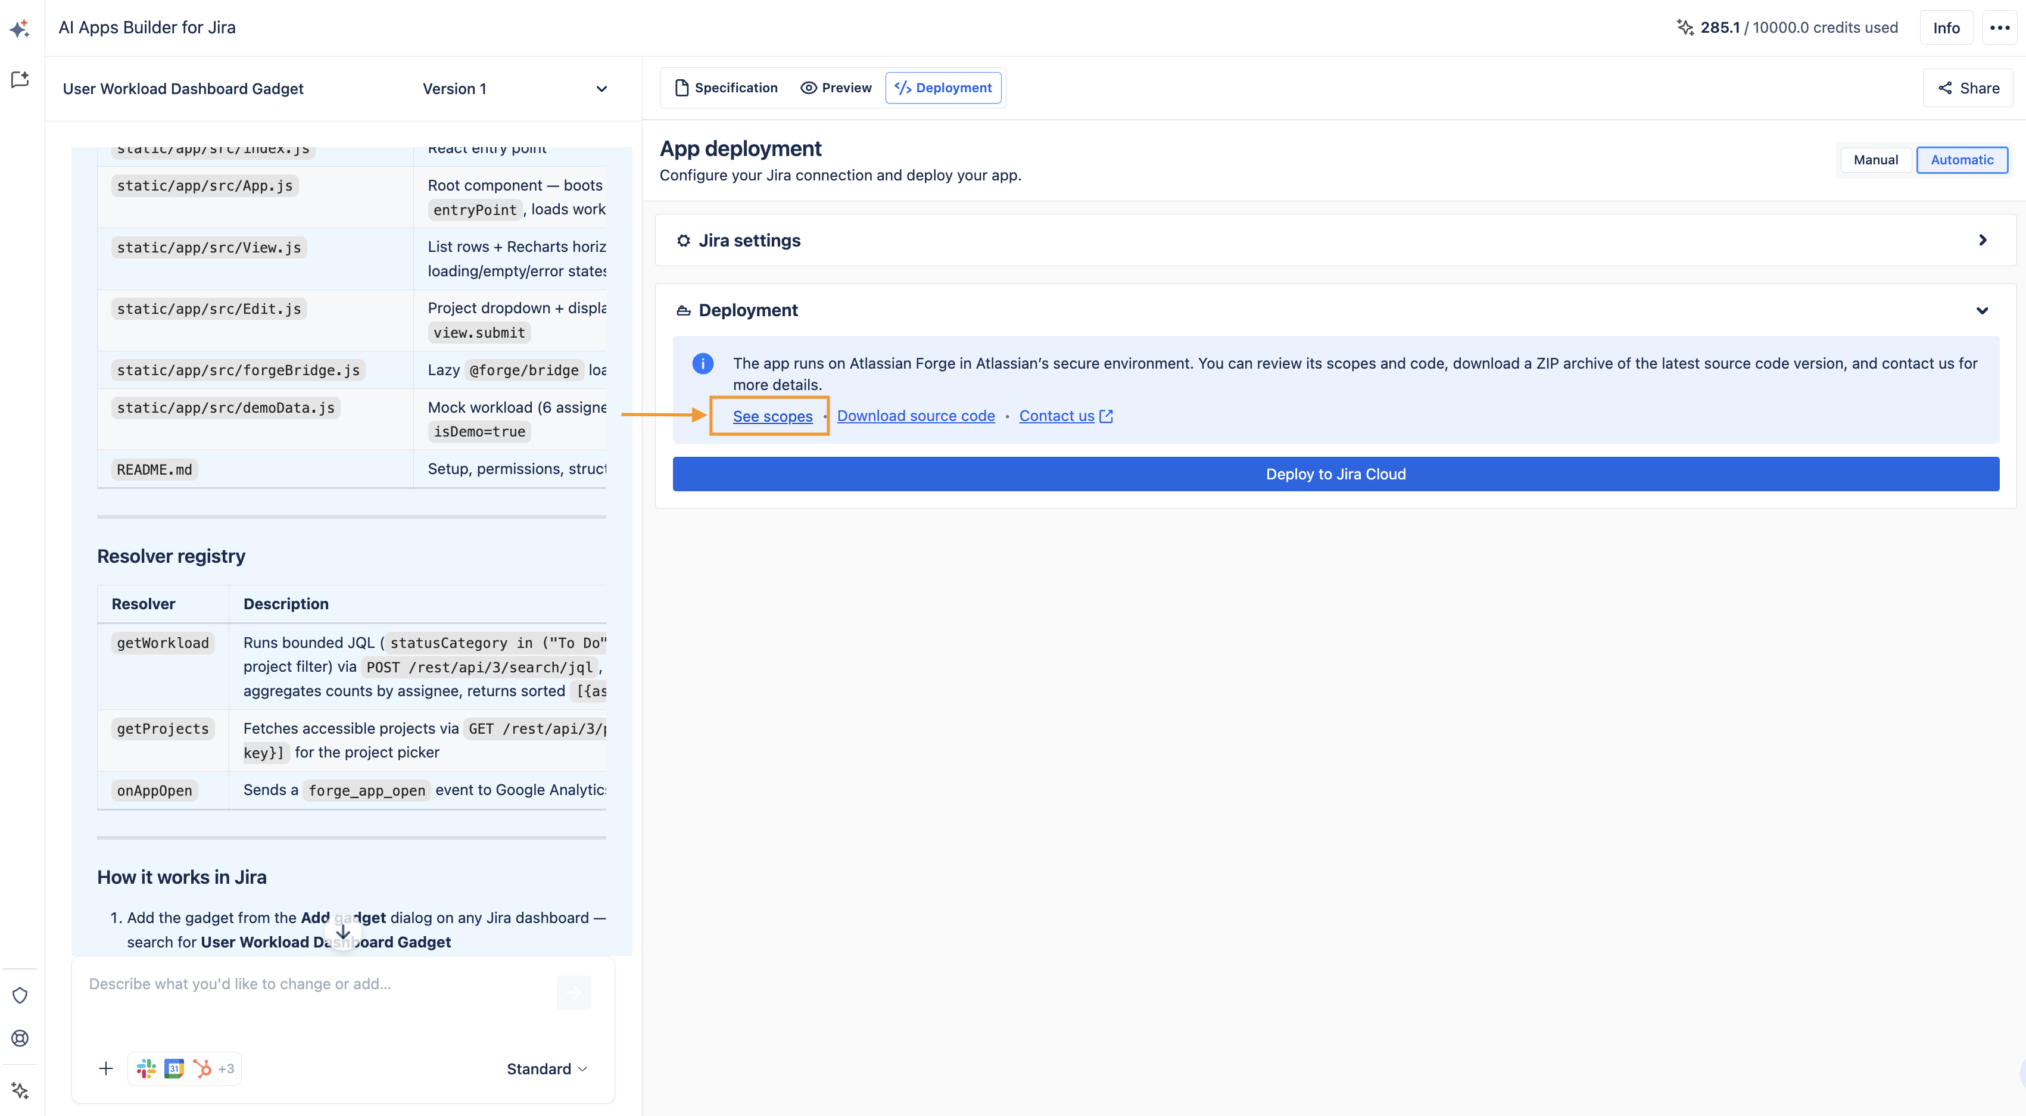This screenshot has width=2026, height=1116.
Task: Open the Standard mode dropdown
Action: 547,1069
